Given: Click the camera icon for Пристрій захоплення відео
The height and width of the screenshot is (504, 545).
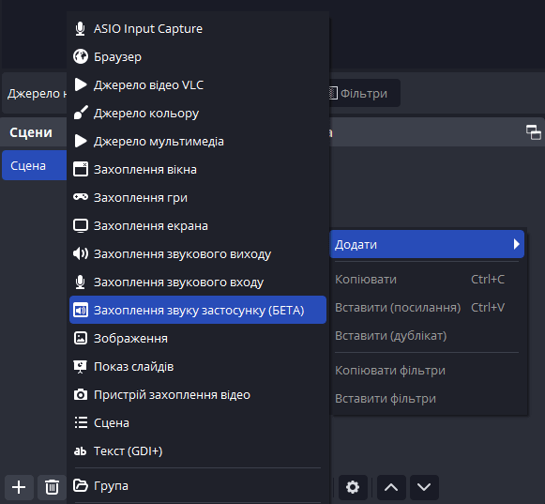Looking at the screenshot, I should (81, 395).
